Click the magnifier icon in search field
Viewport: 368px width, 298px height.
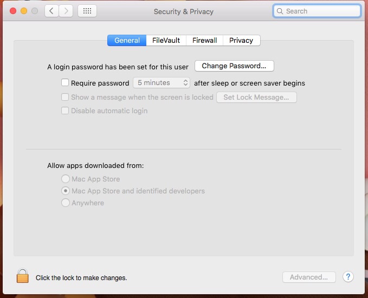pyautogui.click(x=280, y=11)
